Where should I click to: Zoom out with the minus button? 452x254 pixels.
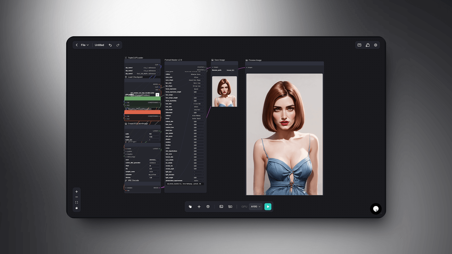click(x=77, y=197)
